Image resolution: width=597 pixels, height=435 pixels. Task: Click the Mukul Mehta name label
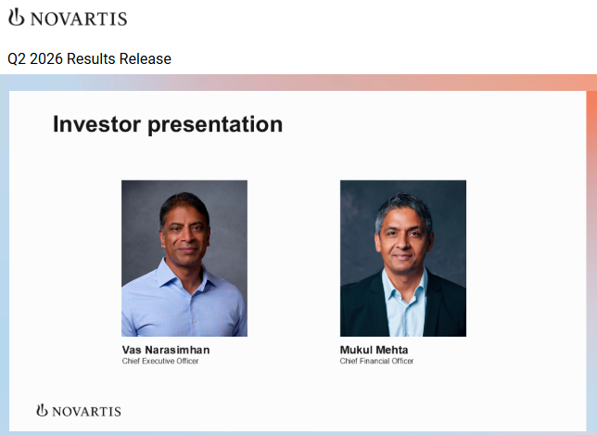tap(374, 350)
